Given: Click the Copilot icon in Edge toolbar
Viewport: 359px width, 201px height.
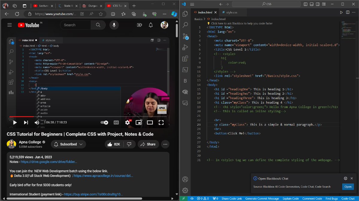Looking at the screenshot, I should [174, 14].
